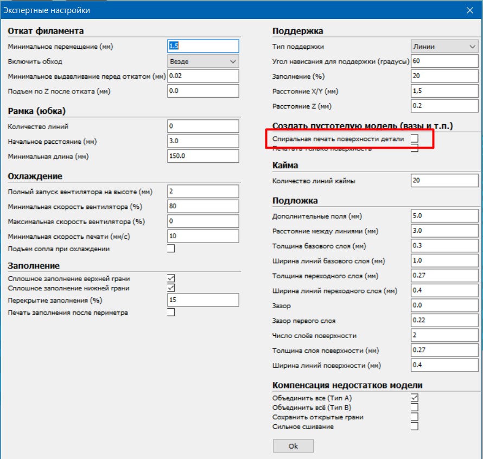This screenshot has width=483, height=459.
Task: Click the Минимальное перемещение input field
Action: (203, 47)
